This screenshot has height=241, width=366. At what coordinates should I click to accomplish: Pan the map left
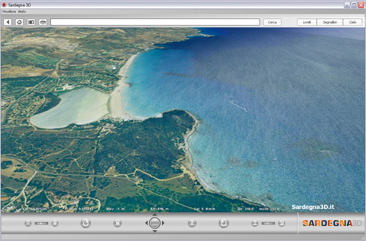[x=146, y=223]
